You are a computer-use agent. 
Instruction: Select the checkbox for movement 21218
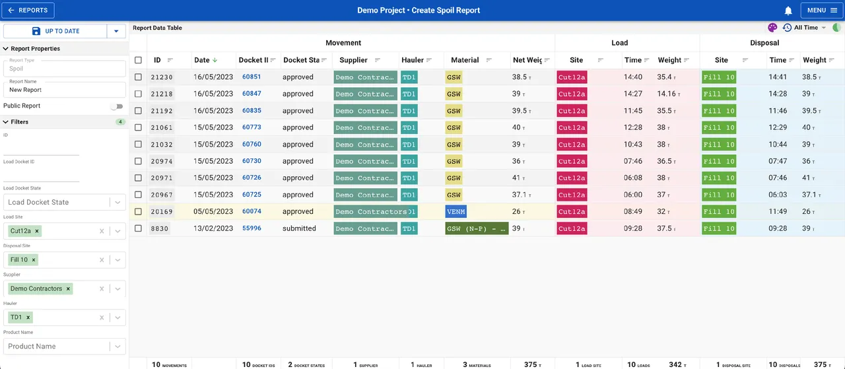138,94
